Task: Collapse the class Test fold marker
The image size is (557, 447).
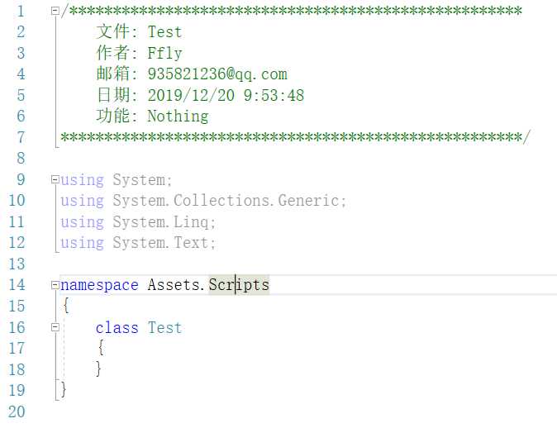Action: pyautogui.click(x=55, y=327)
